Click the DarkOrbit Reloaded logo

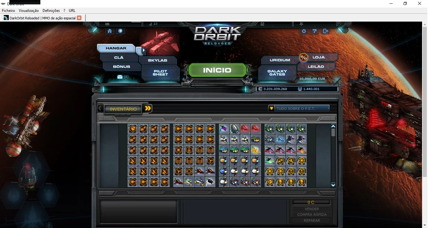(217, 35)
